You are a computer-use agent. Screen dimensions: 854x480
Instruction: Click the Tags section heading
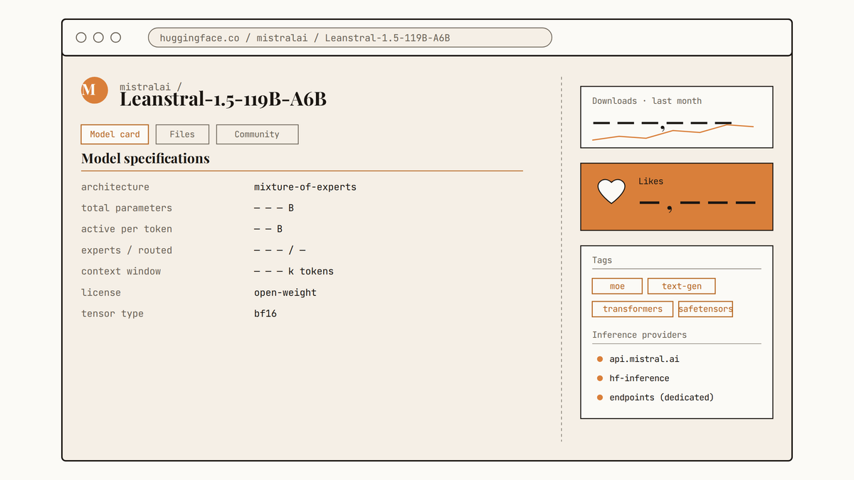coord(602,260)
